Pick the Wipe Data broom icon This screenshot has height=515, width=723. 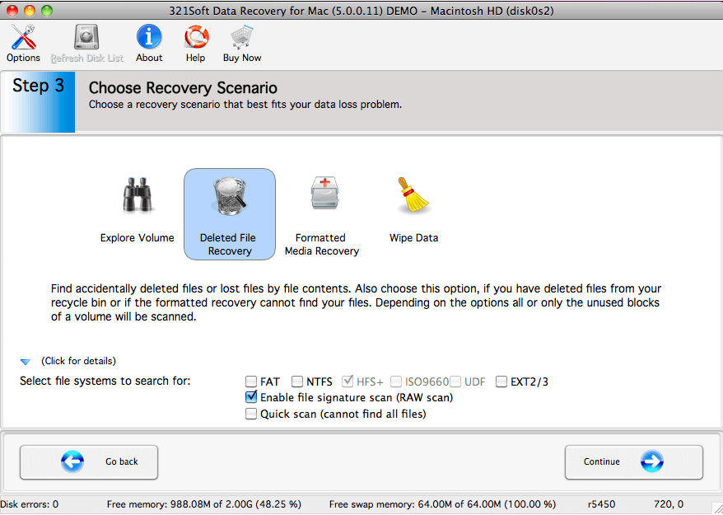coord(413,196)
